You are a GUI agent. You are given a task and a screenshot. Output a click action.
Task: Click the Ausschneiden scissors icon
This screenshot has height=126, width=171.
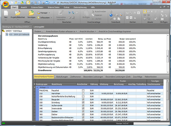pyautogui.click(x=93, y=11)
